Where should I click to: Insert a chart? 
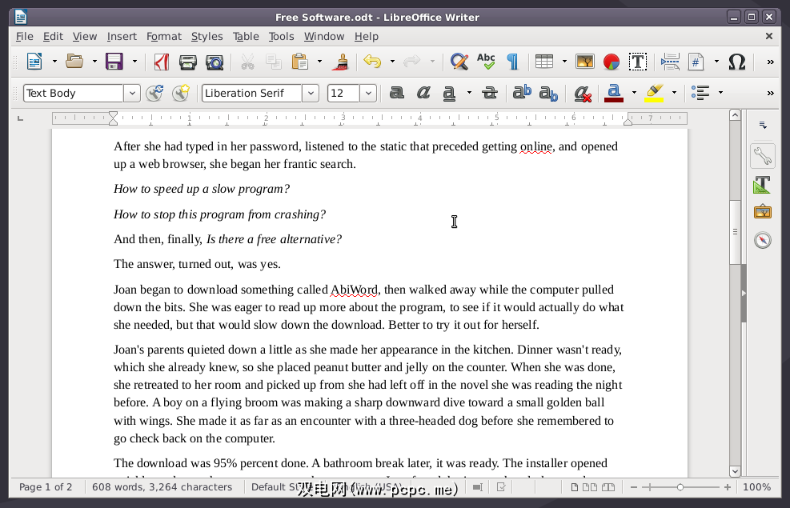tap(612, 62)
